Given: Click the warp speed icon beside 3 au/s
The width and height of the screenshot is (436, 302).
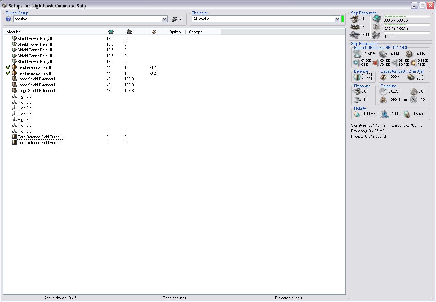Looking at the screenshot, I should (406, 114).
